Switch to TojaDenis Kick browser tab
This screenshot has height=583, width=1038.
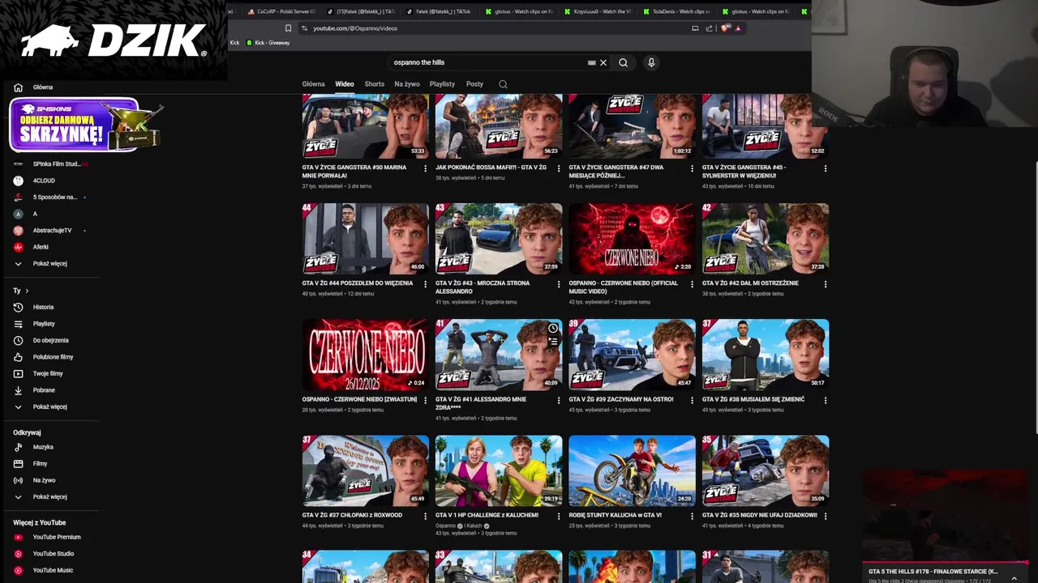coord(676,11)
